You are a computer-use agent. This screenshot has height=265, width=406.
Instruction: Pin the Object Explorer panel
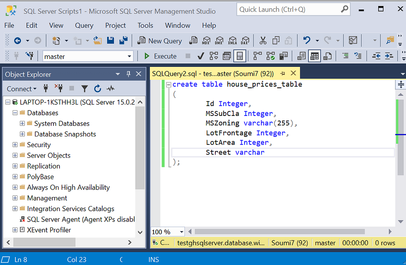(128, 74)
